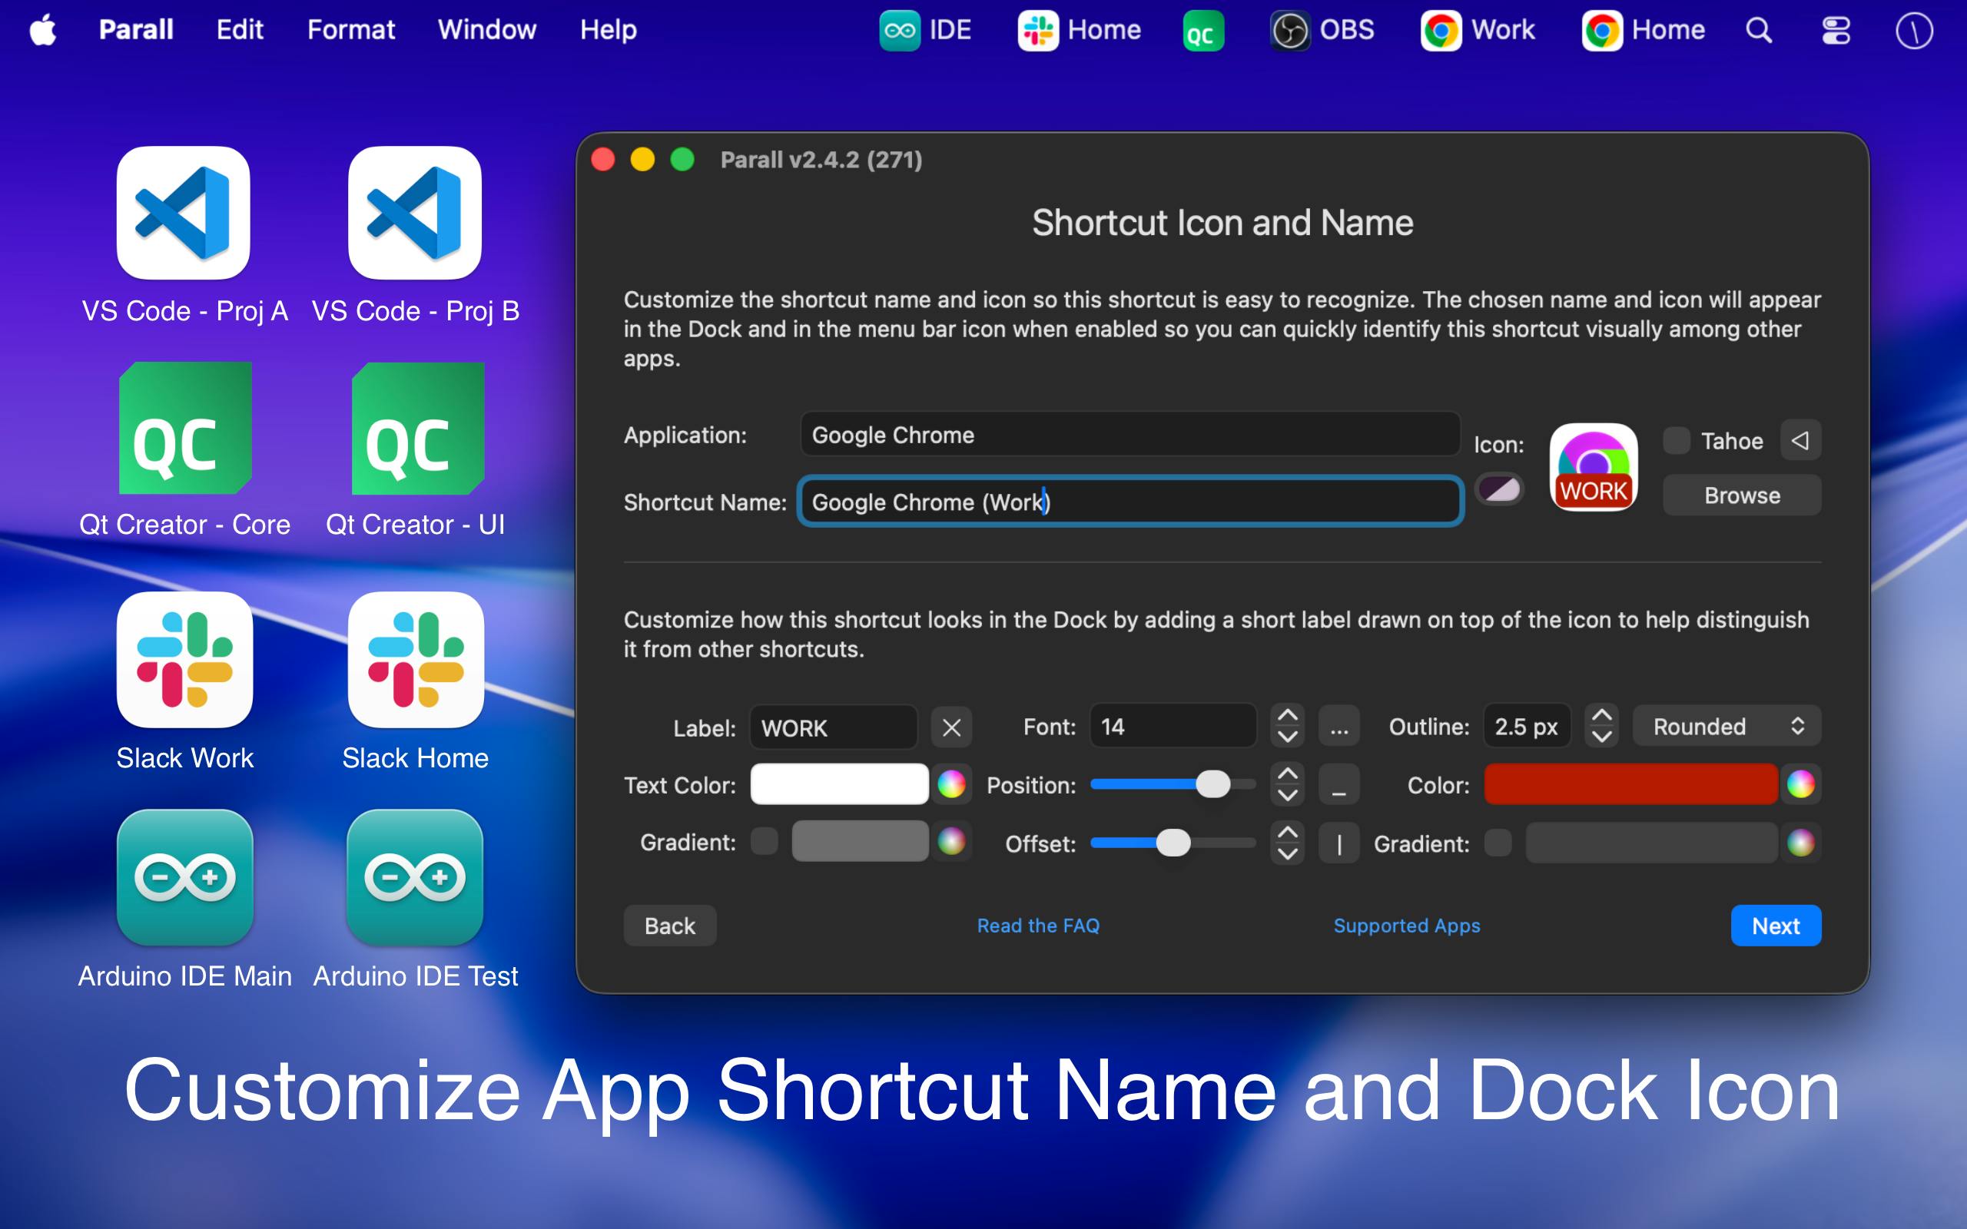1967x1229 pixels.
Task: Open the Format menu
Action: 351,30
